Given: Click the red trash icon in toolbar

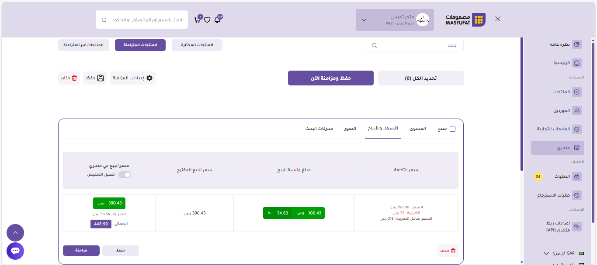Looking at the screenshot, I should coord(74,78).
